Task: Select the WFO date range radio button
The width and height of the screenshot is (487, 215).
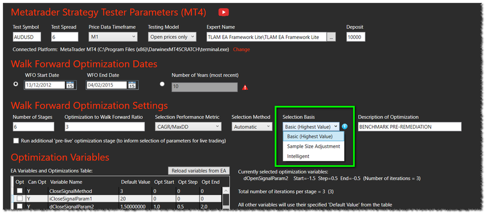Action: (x=16, y=84)
